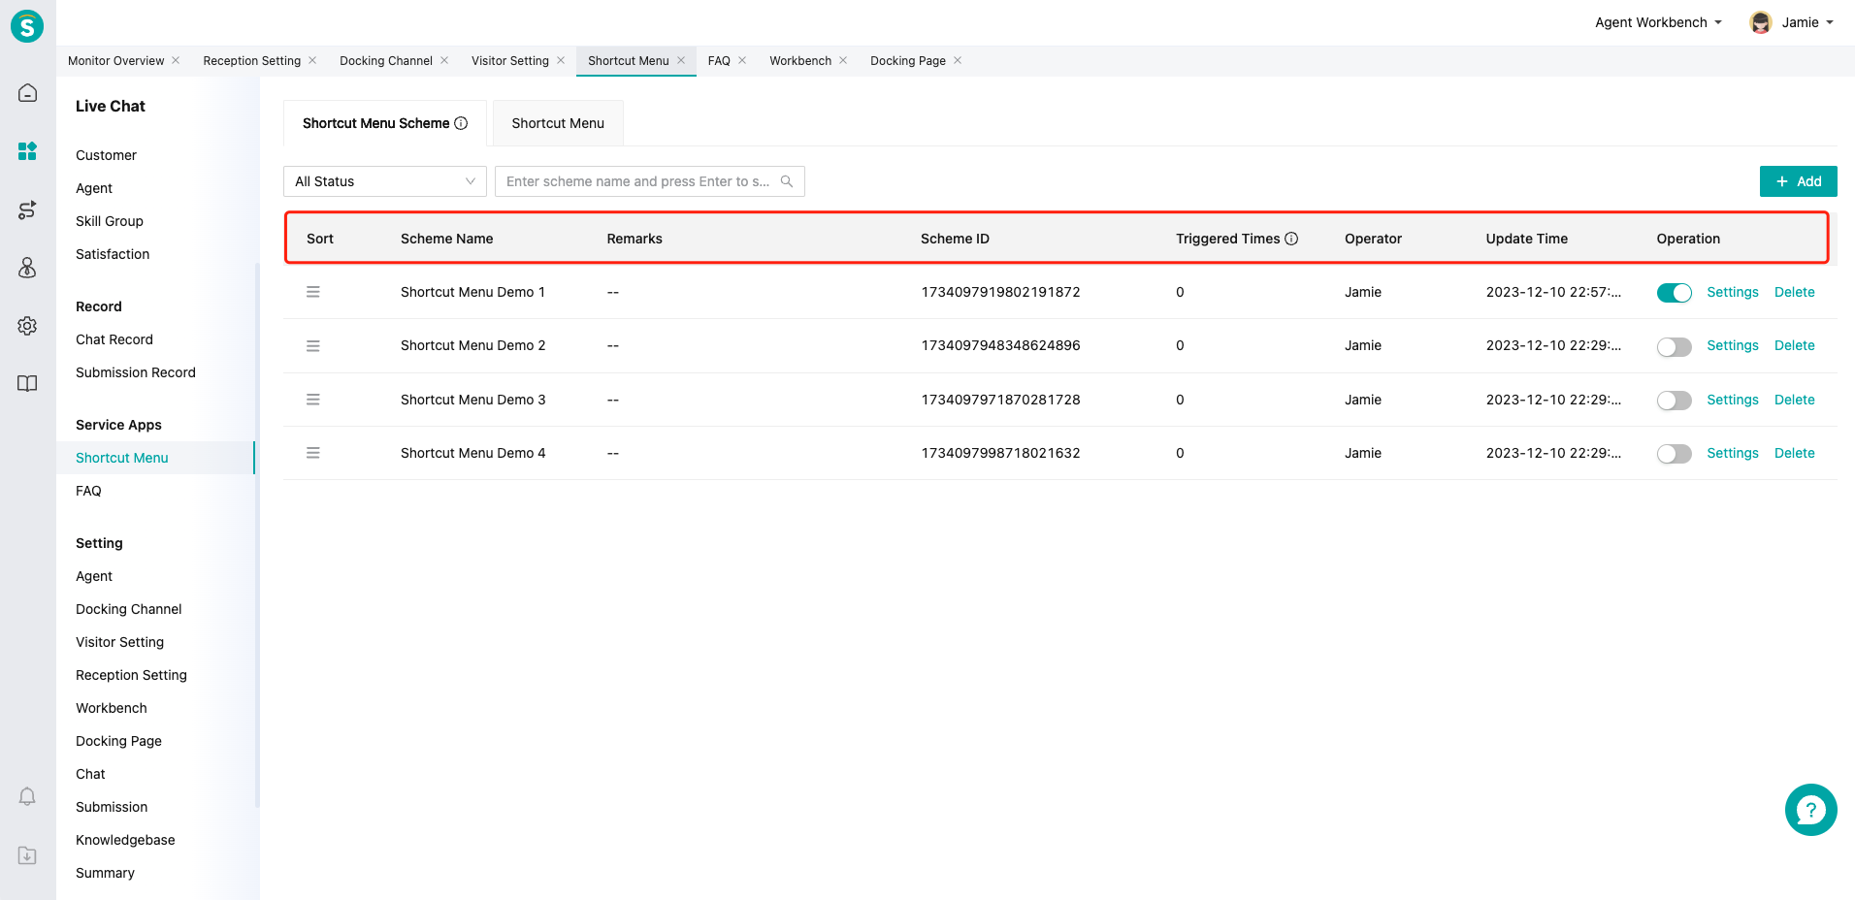1855x900 pixels.
Task: Open the agent avatar icon in left rail
Action: pos(27,268)
